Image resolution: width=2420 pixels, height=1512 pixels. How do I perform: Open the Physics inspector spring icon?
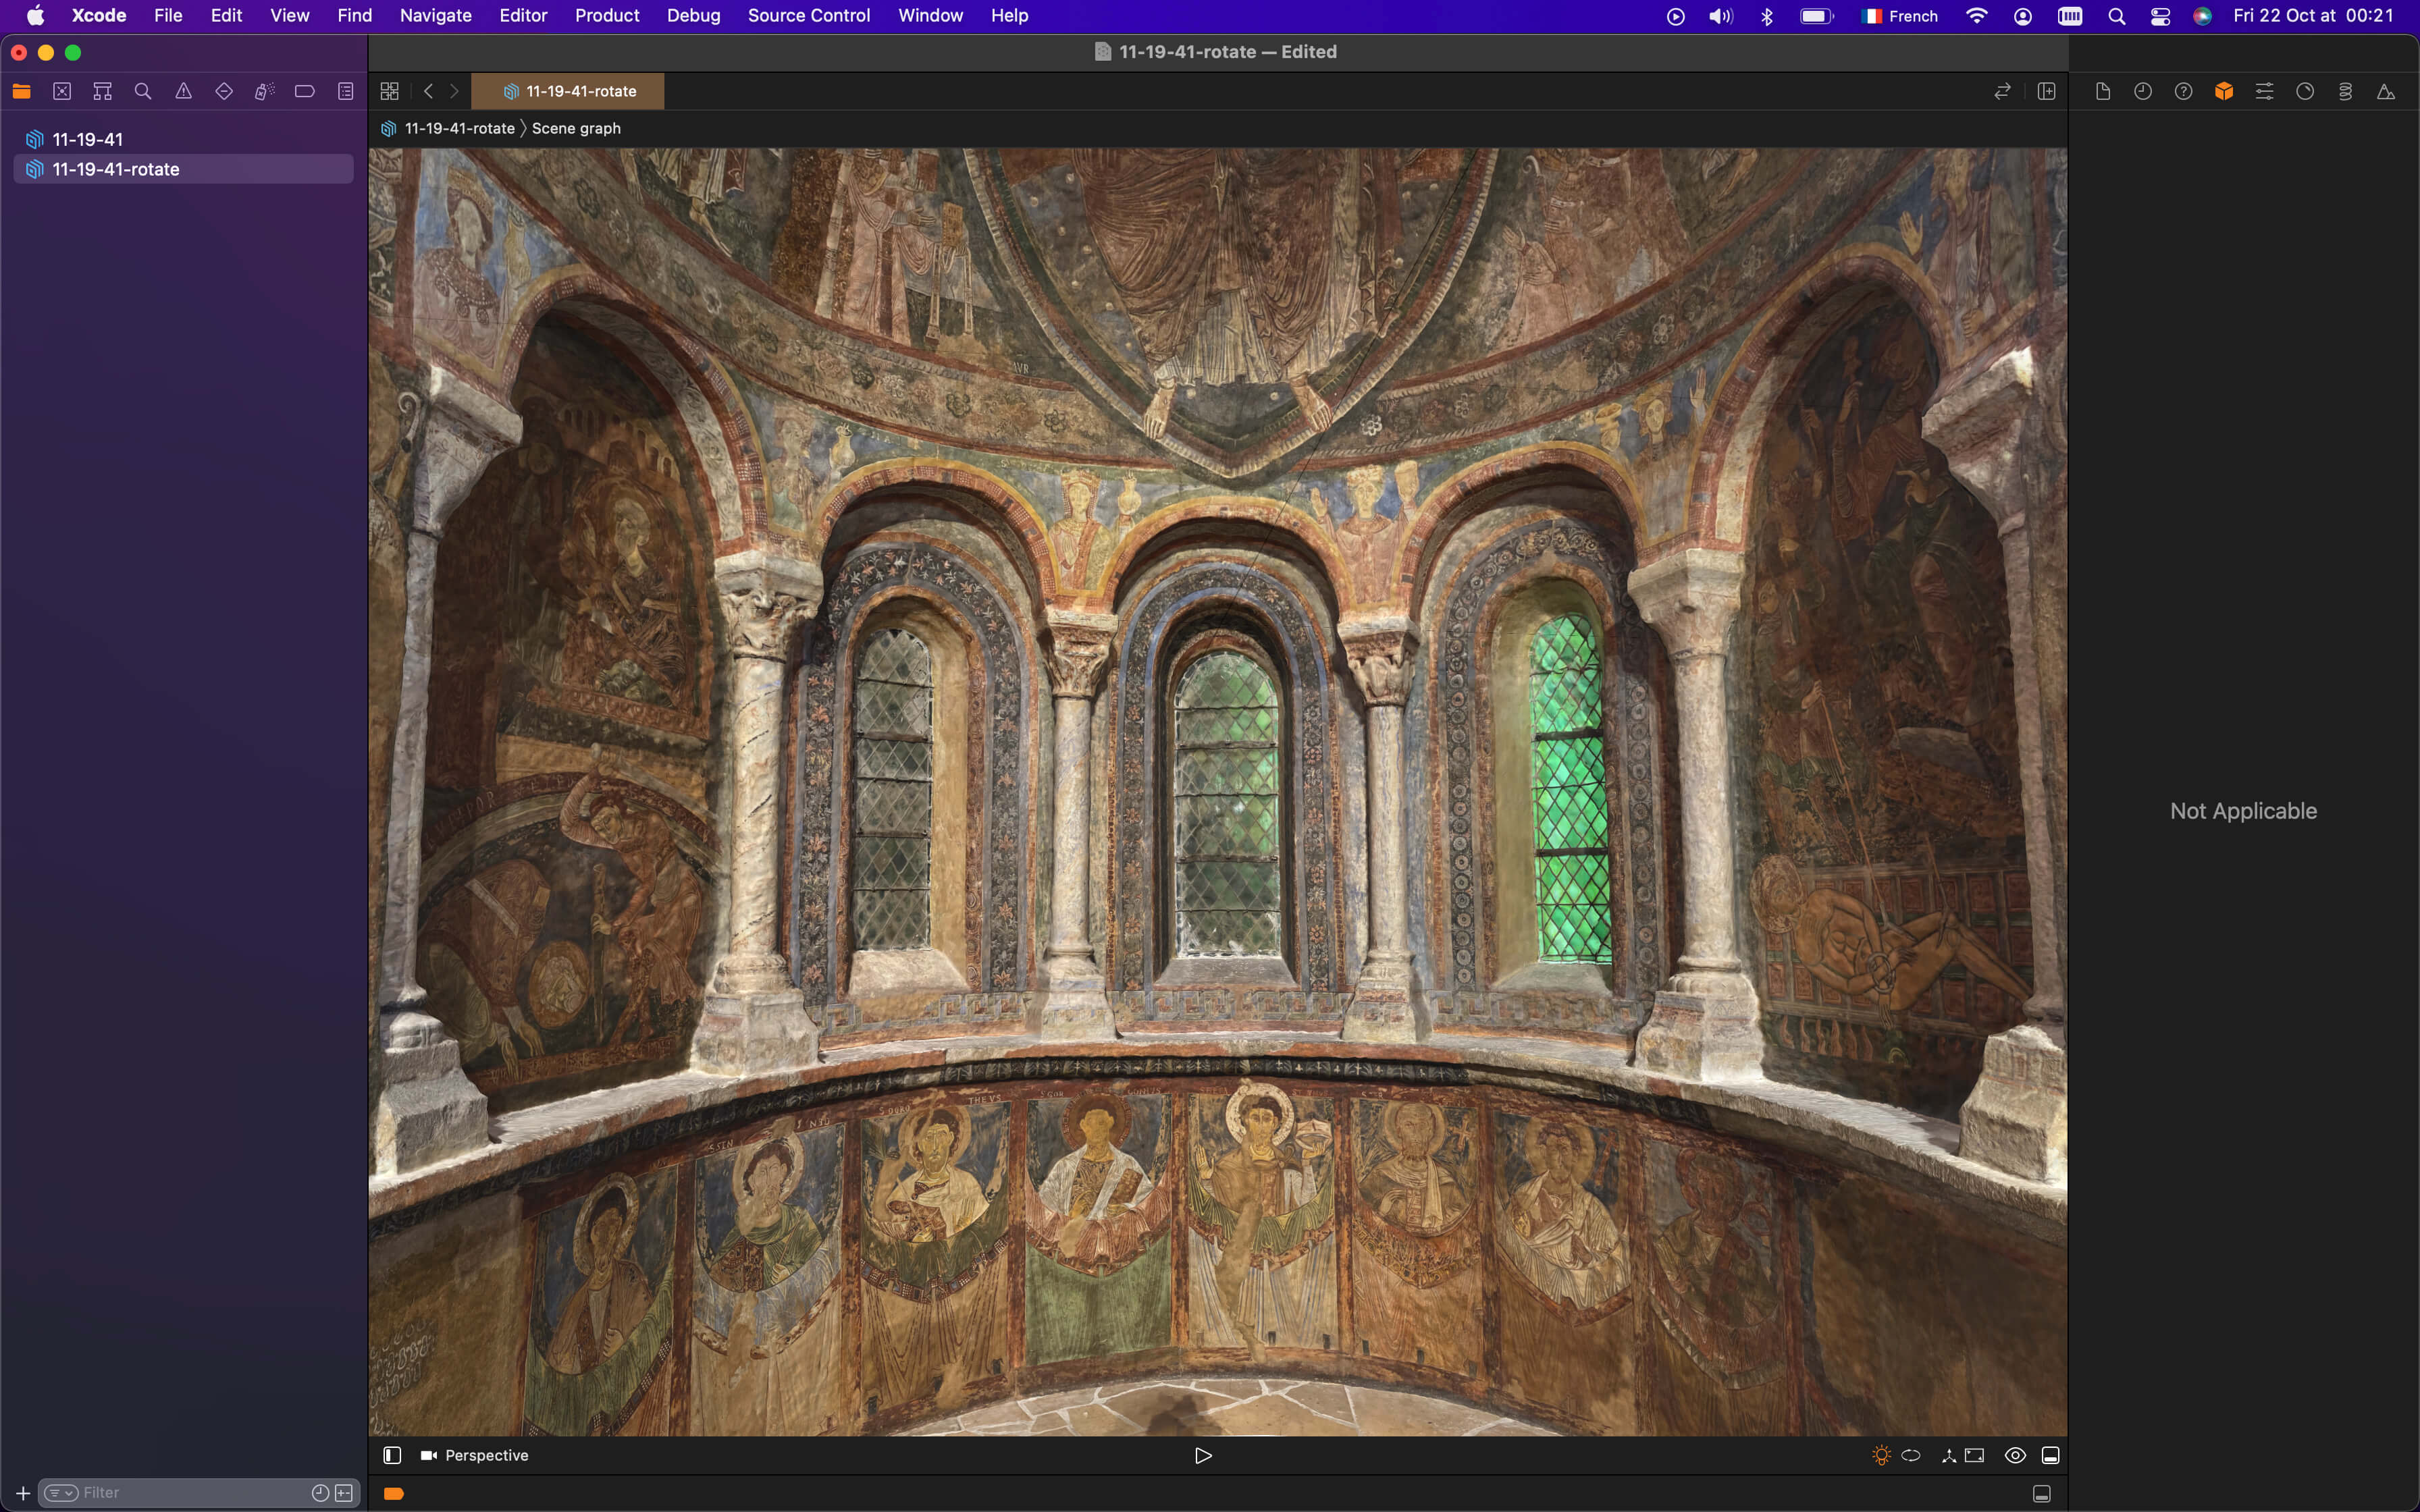pyautogui.click(x=2345, y=92)
